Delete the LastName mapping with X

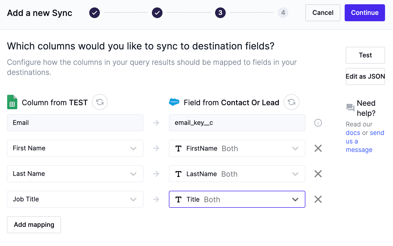318,174
